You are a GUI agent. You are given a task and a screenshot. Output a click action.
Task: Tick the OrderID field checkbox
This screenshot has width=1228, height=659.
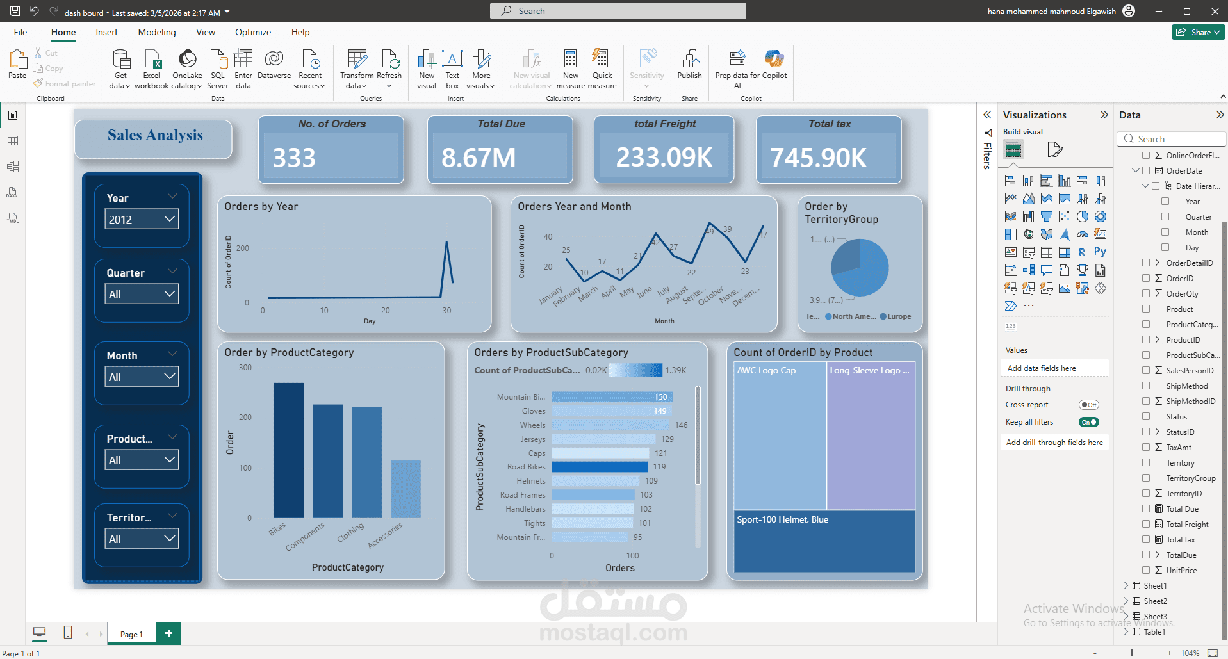1147,278
